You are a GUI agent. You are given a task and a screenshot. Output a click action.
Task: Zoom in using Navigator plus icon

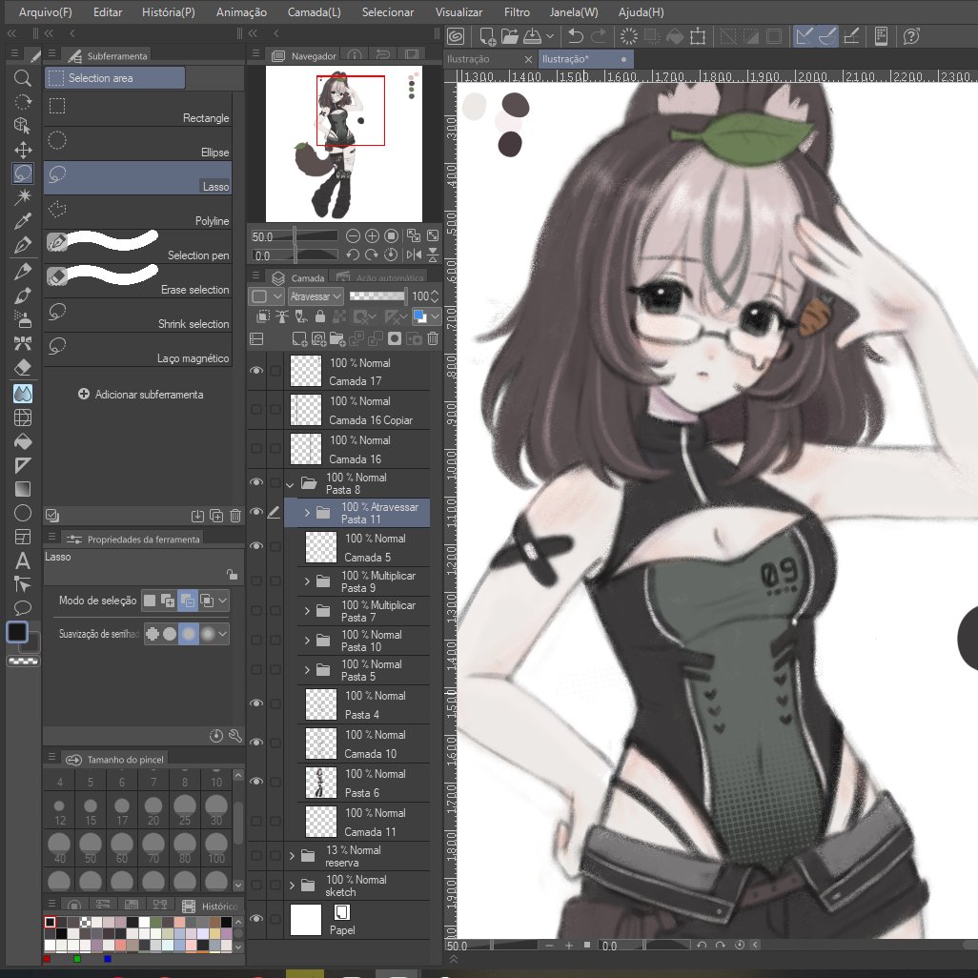click(x=372, y=235)
